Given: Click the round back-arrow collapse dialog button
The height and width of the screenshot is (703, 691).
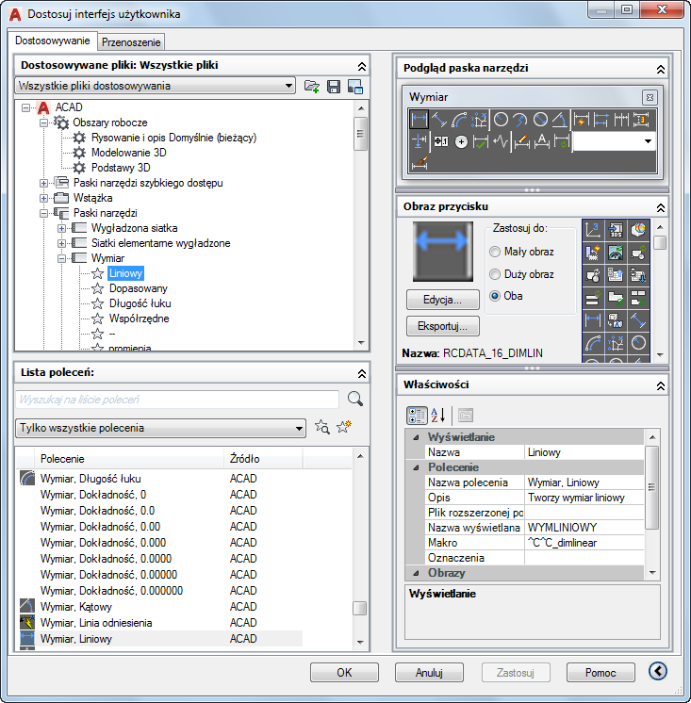Looking at the screenshot, I should (658, 671).
